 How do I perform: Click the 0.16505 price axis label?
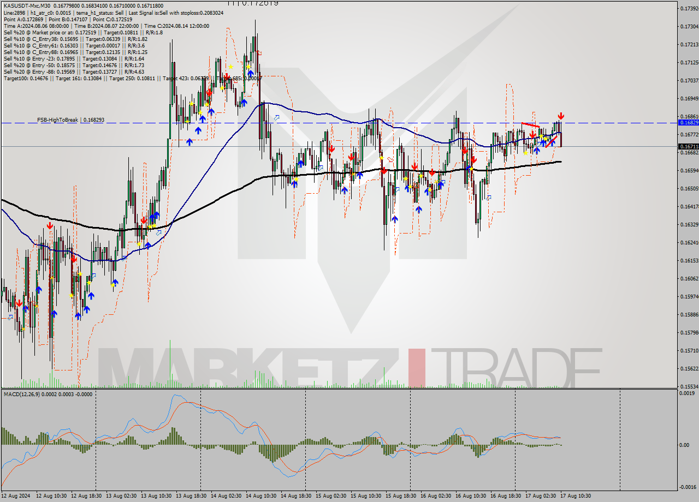689,188
